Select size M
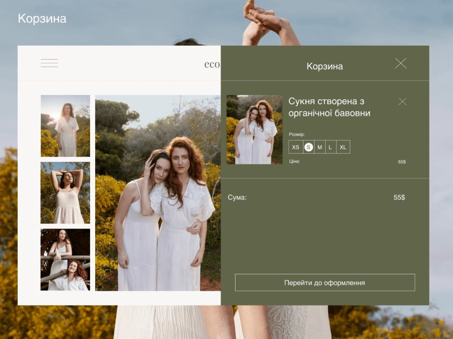The width and height of the screenshot is (453, 339). point(320,147)
